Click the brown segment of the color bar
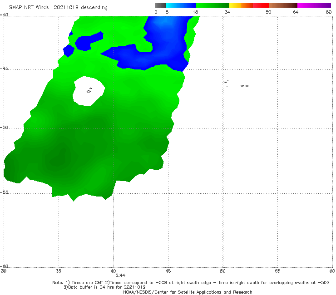The height and width of the screenshot is (295, 336). 283,5
